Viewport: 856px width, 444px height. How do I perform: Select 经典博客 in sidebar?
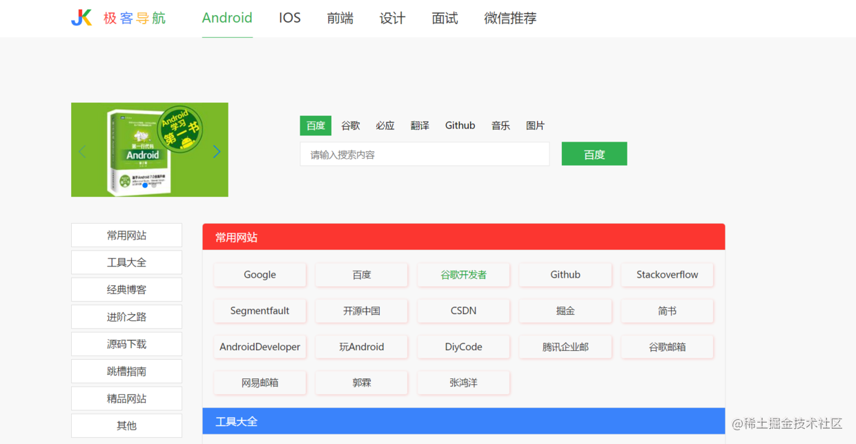coord(126,290)
